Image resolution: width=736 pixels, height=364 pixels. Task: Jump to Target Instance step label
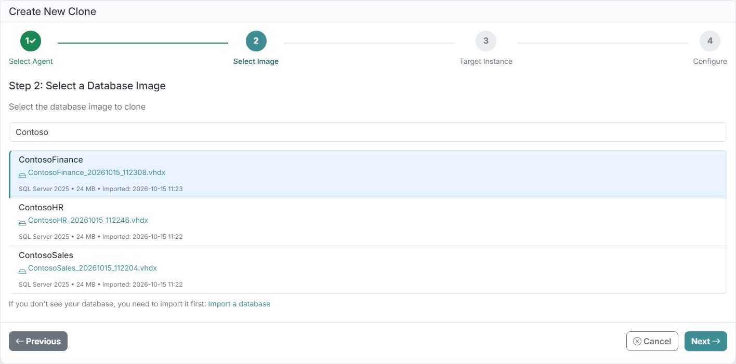[x=486, y=61]
